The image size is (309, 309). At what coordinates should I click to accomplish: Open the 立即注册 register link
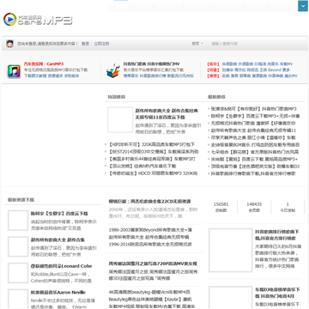pos(101,44)
